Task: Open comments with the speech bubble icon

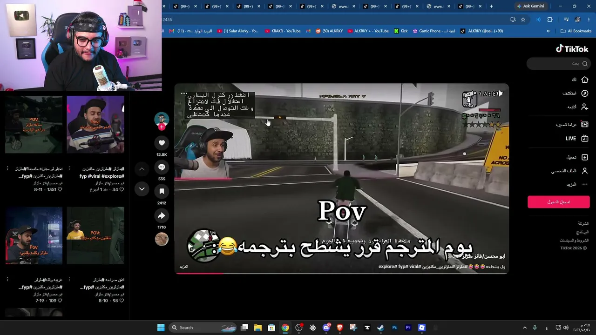Action: pyautogui.click(x=162, y=167)
